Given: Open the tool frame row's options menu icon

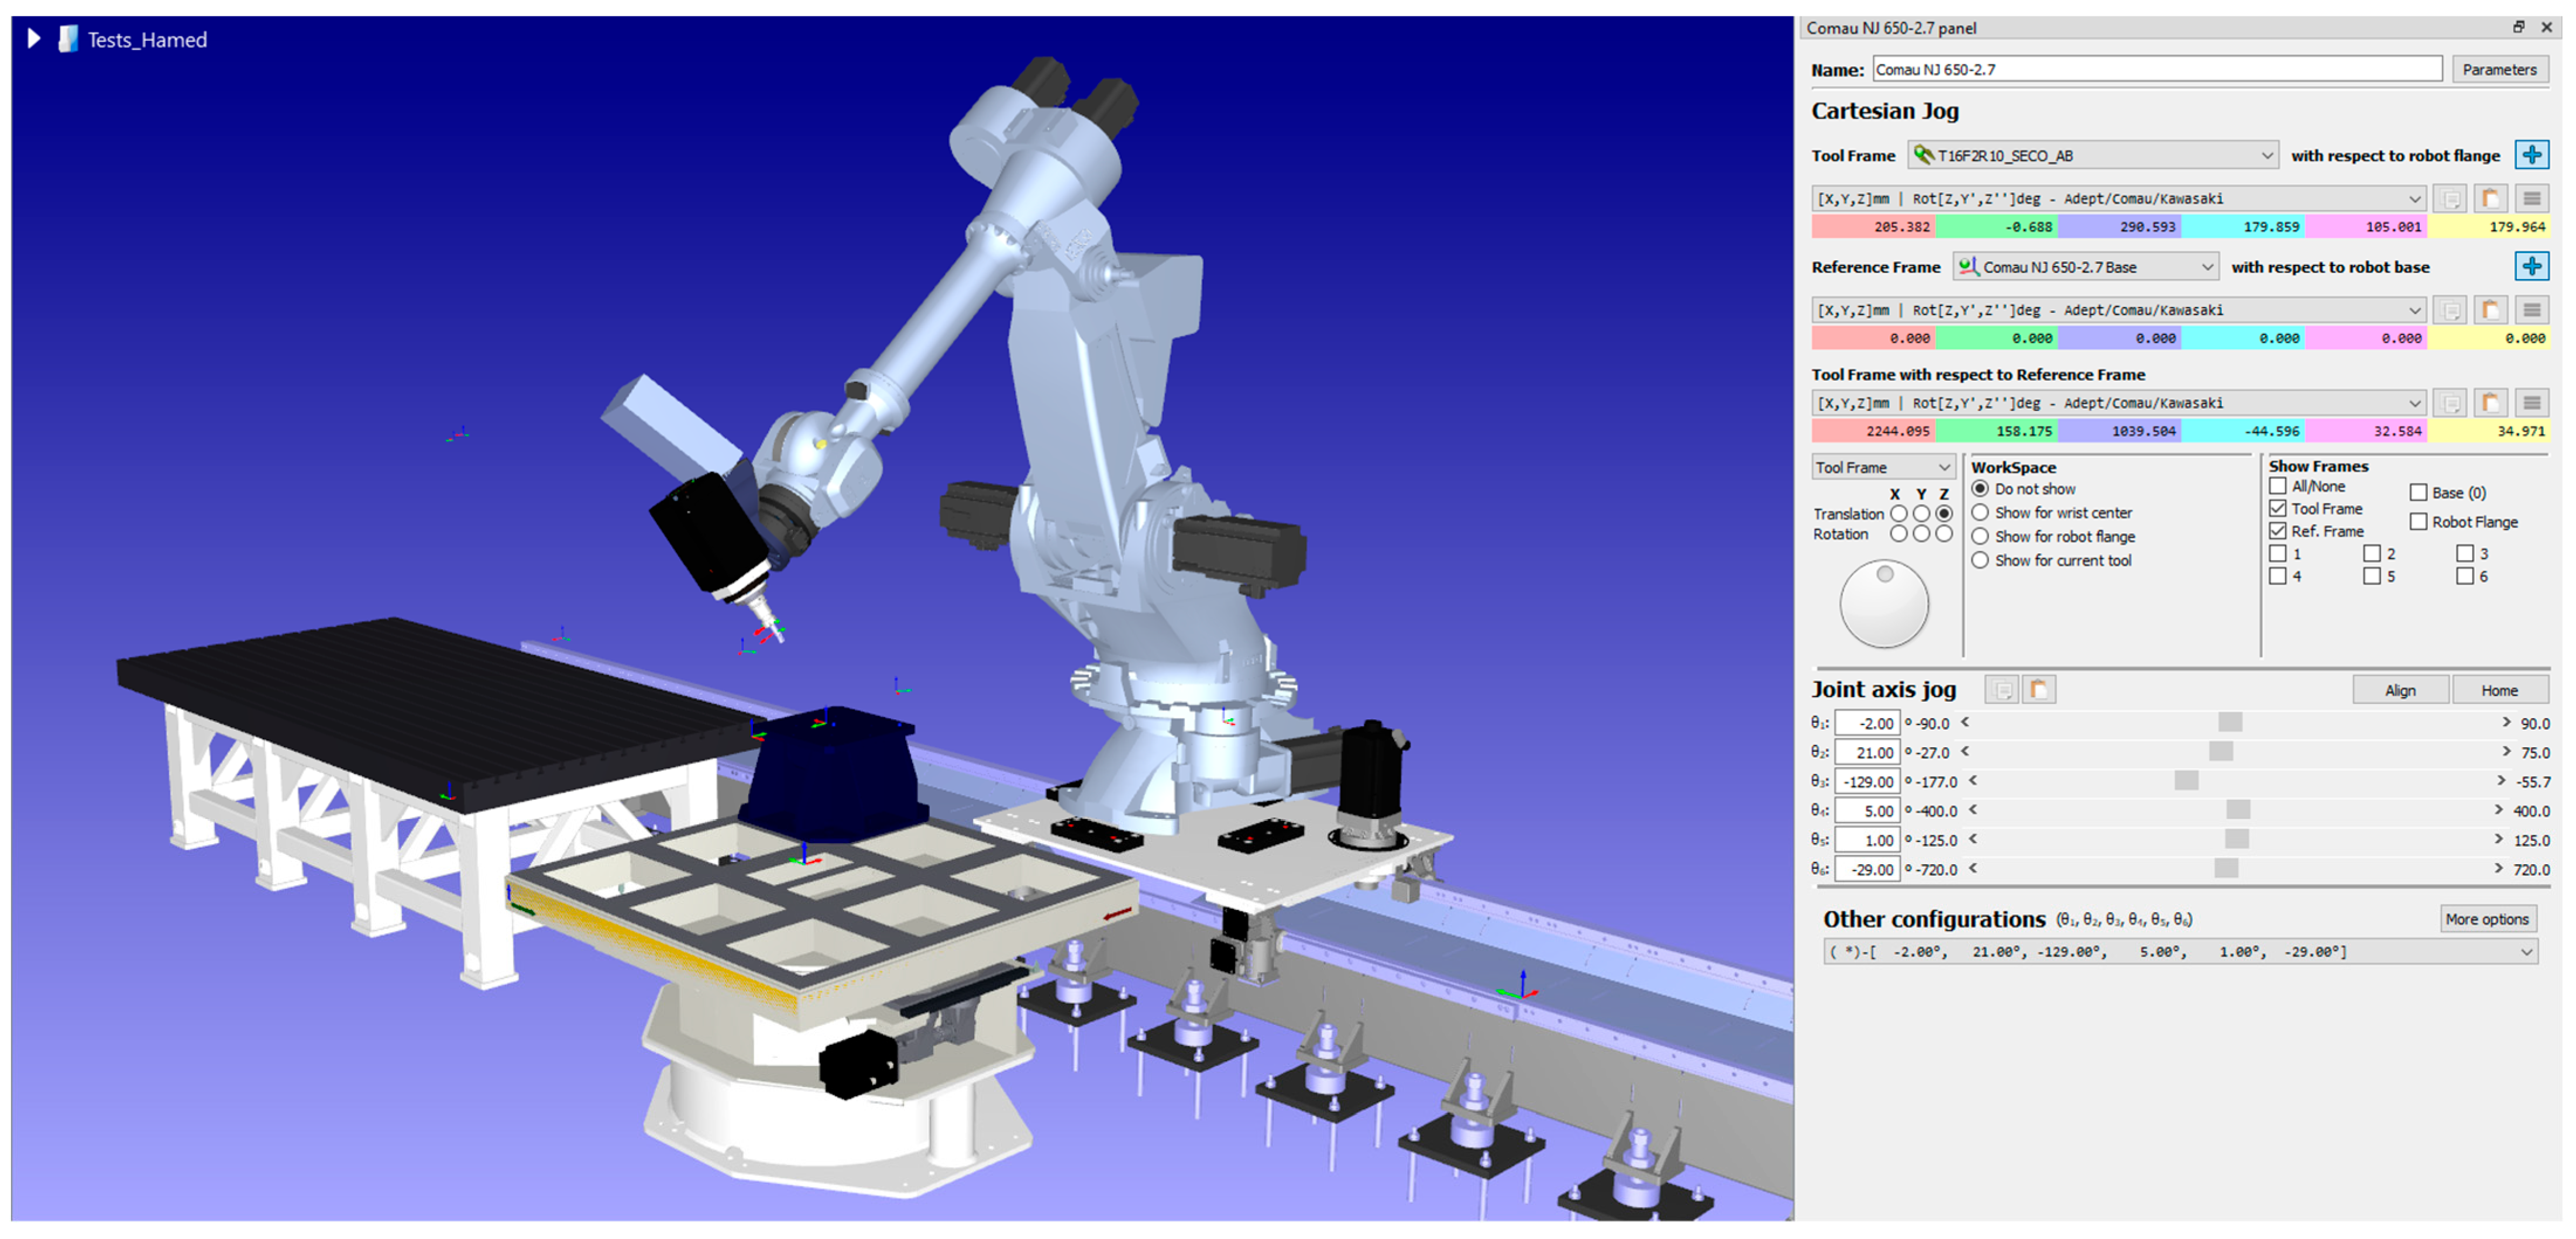Looking at the screenshot, I should (x=2531, y=199).
